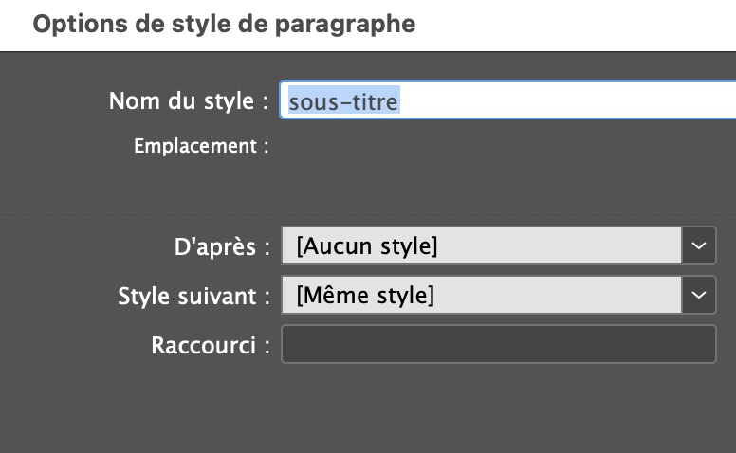Image resolution: width=736 pixels, height=453 pixels.
Task: Click the separator line above D'après
Action: pos(368,215)
